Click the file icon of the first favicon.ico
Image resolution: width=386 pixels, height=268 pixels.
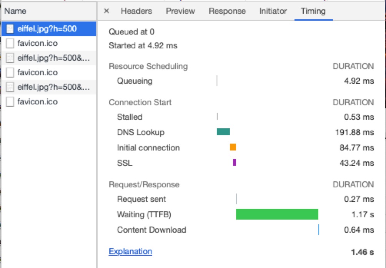coord(10,43)
